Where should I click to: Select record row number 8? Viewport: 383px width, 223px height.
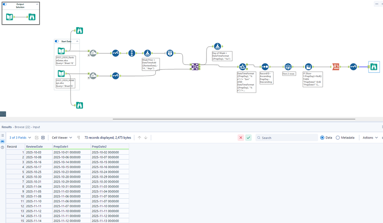(x=15, y=187)
